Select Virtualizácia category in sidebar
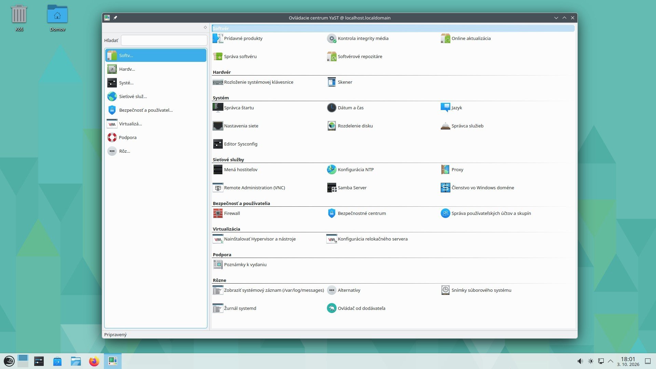This screenshot has width=656, height=369. pyautogui.click(x=156, y=124)
